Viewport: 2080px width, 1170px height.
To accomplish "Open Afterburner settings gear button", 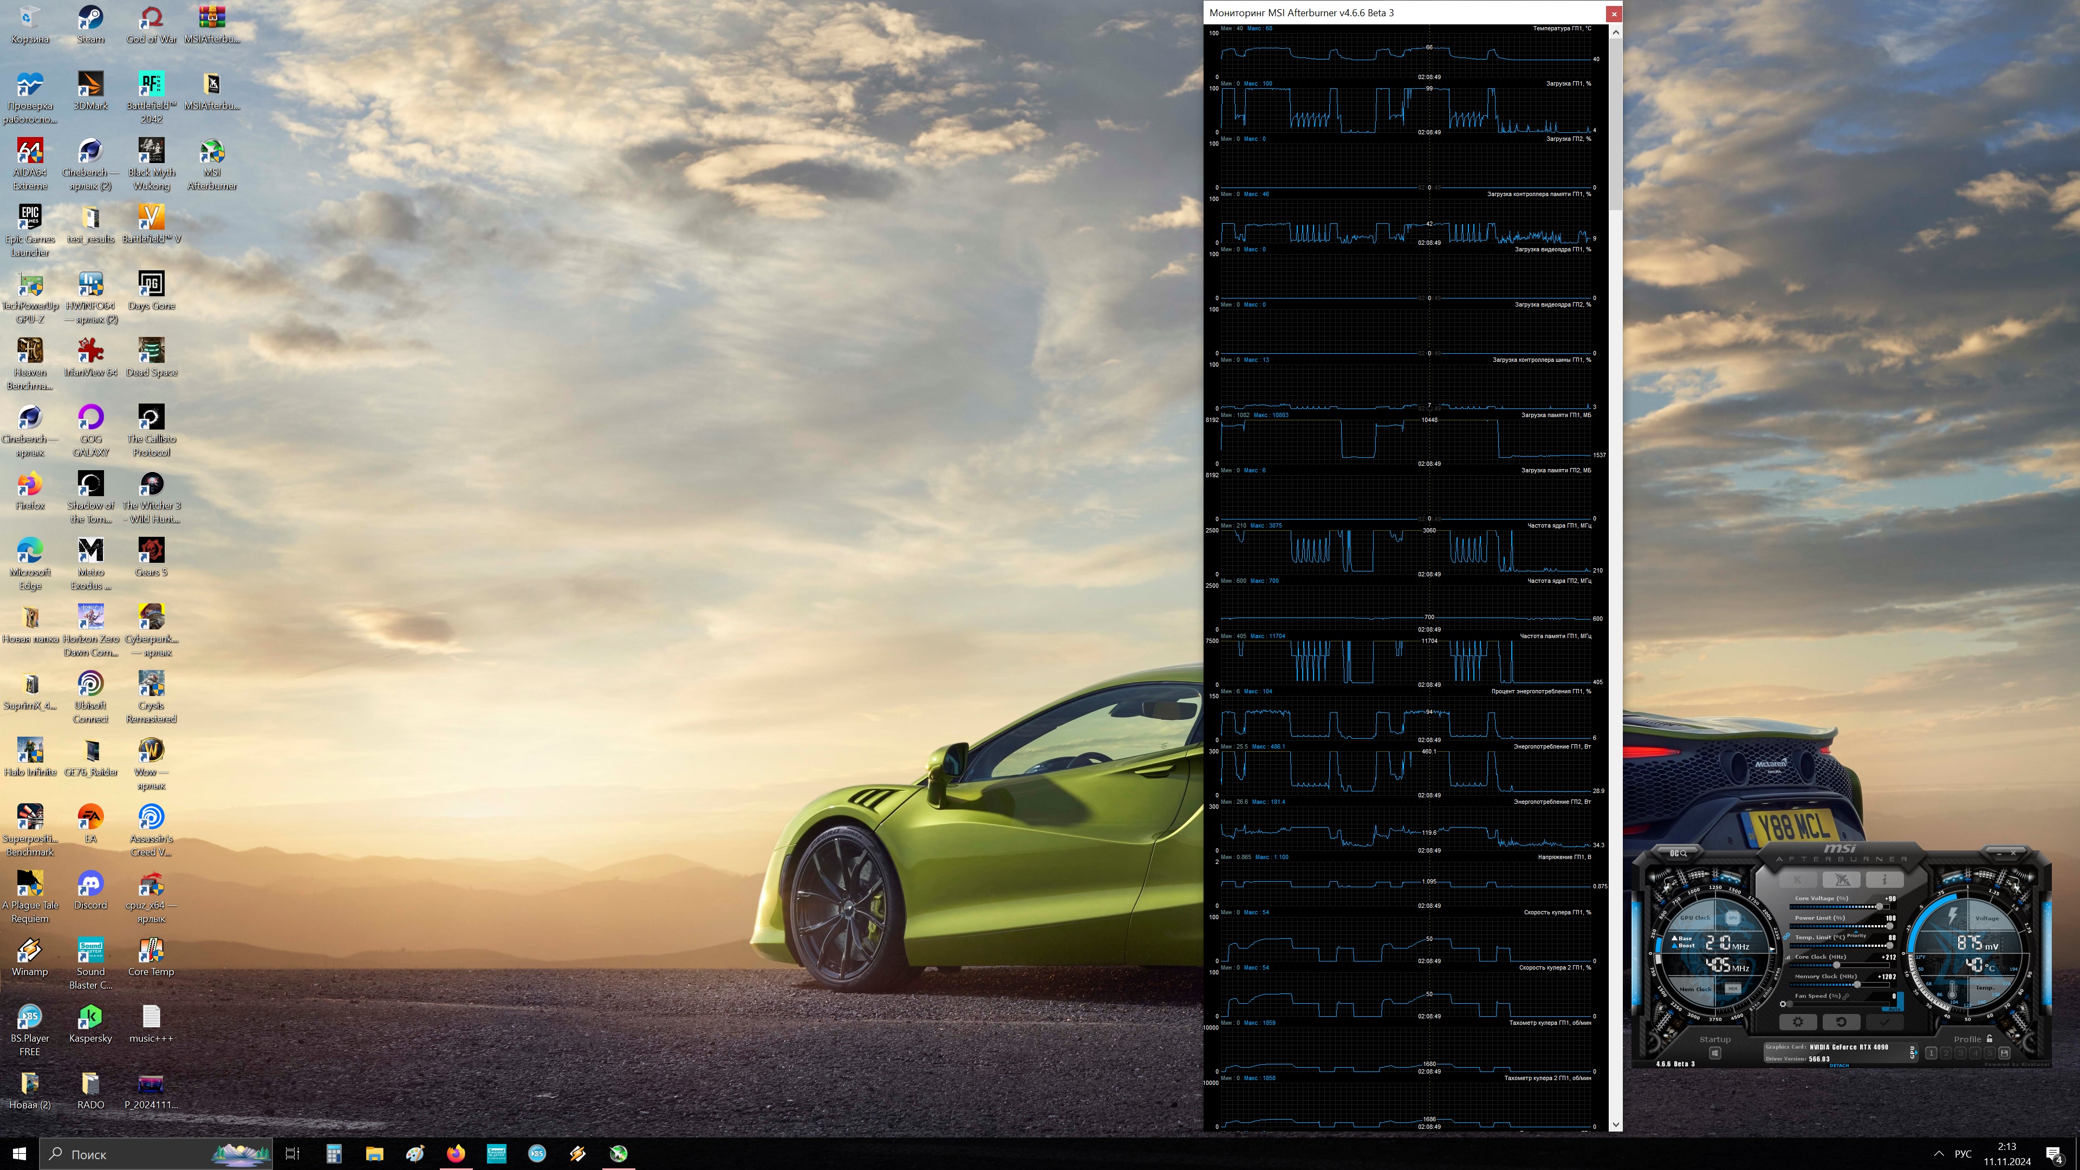I will tap(1798, 1022).
